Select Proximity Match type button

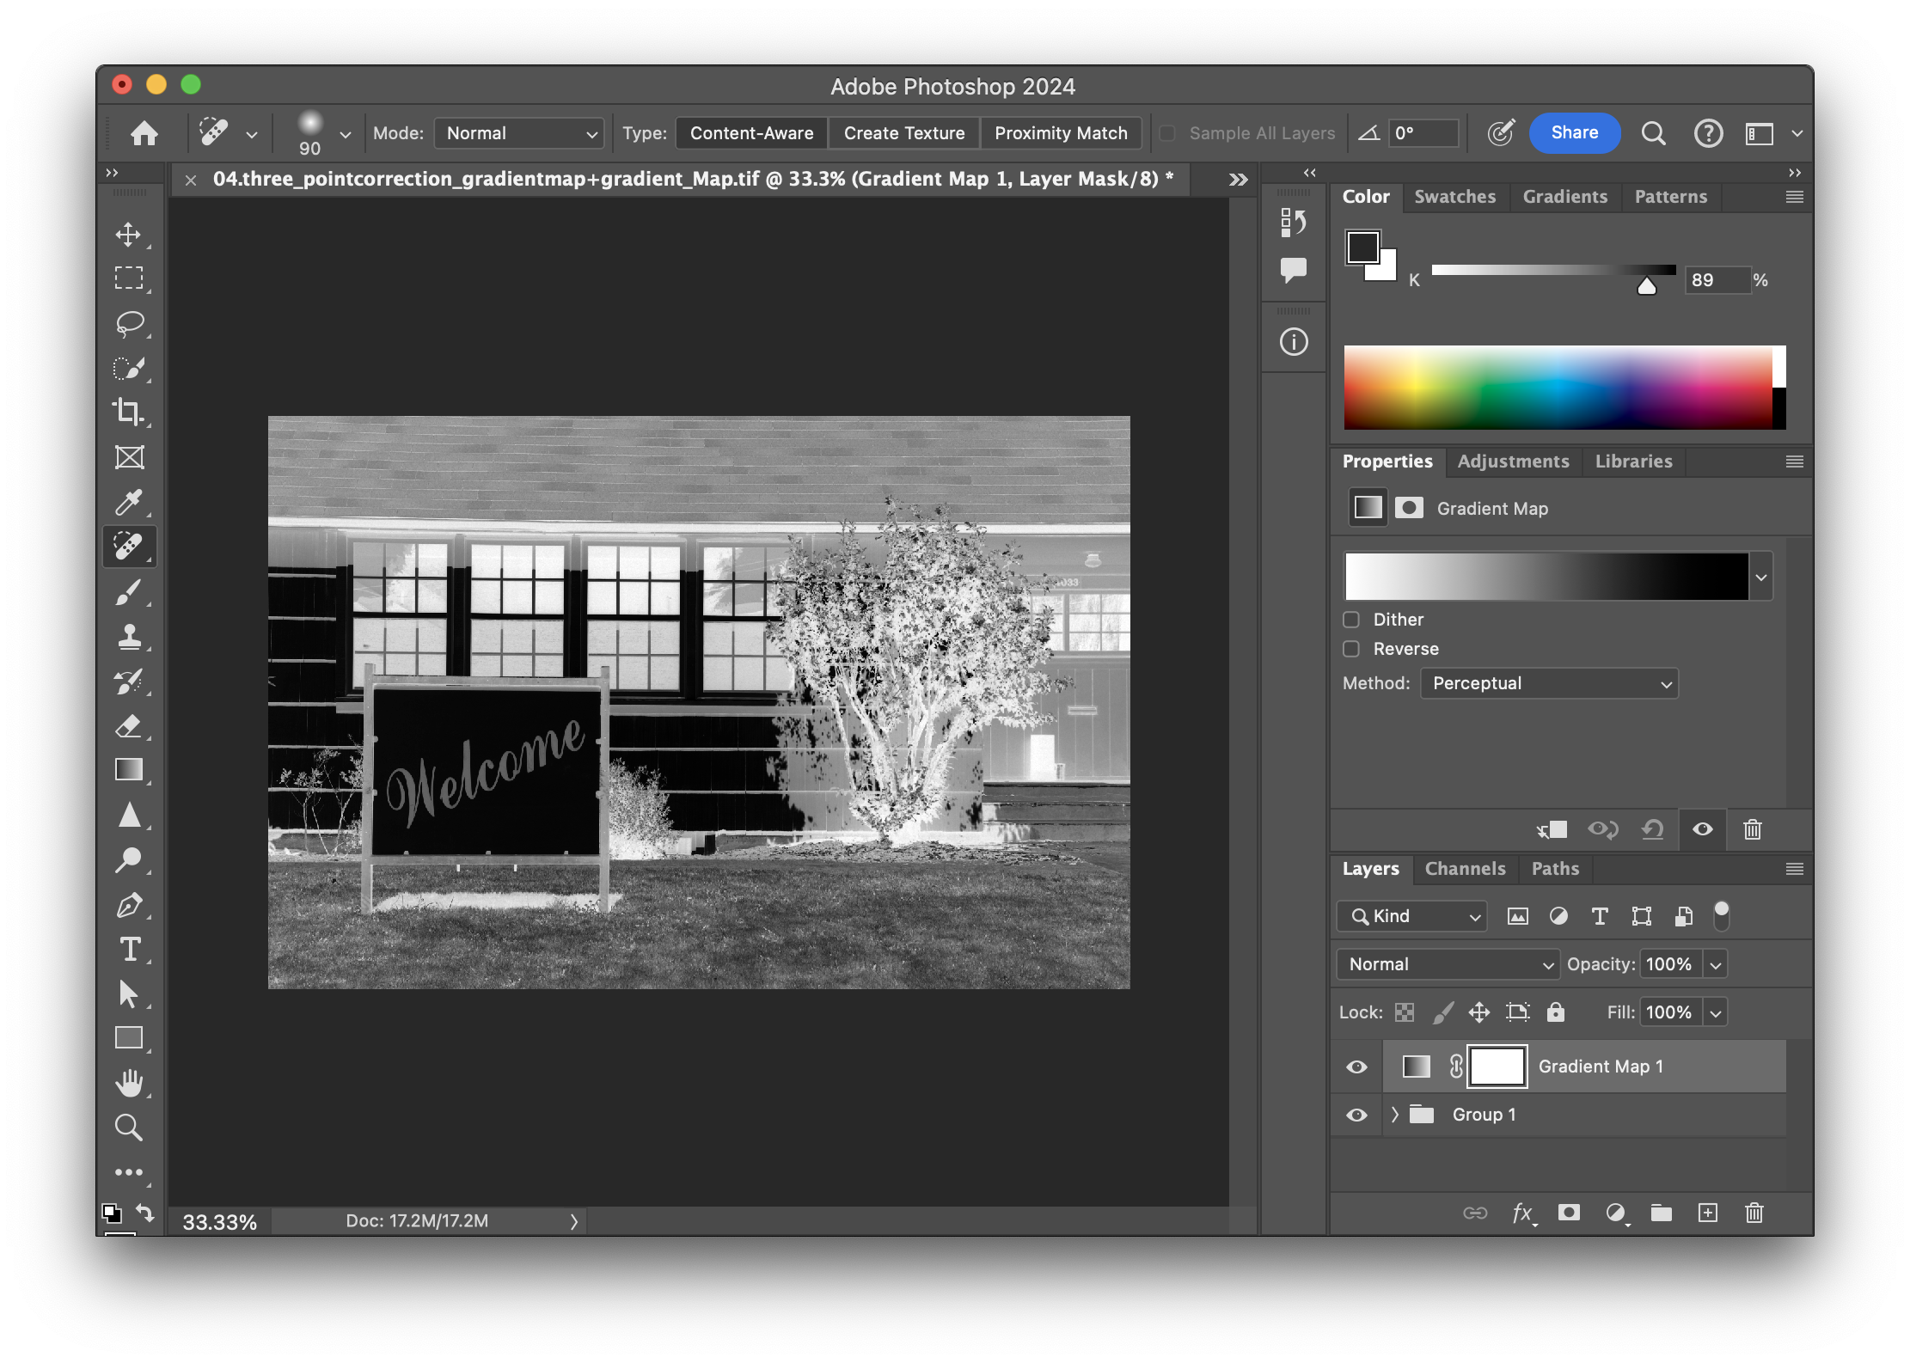coord(1061,133)
